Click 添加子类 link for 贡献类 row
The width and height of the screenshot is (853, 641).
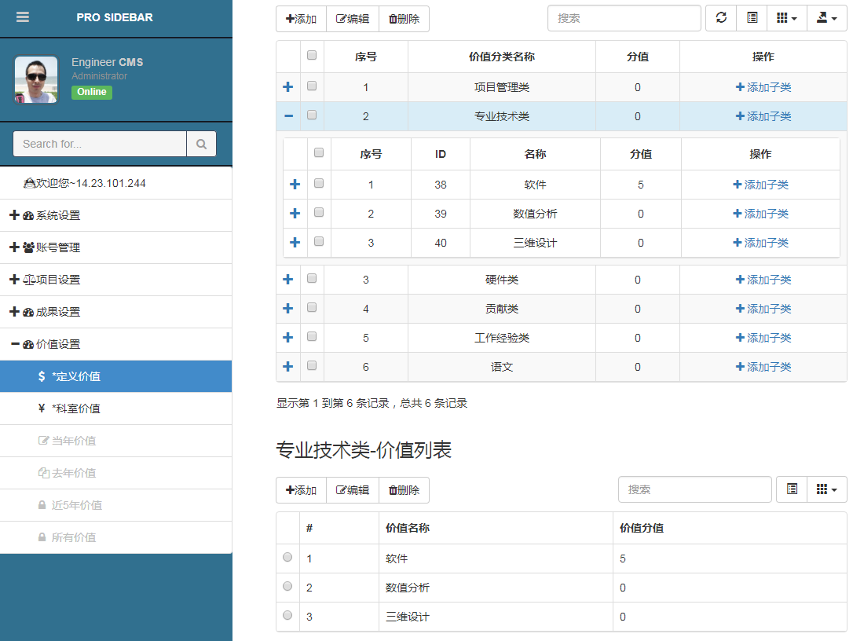[x=763, y=309]
